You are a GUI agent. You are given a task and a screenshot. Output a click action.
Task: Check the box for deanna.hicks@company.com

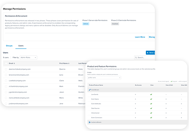(x=6, y=69)
